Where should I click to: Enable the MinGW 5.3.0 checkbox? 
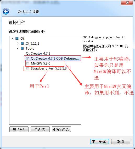tap(27, 63)
